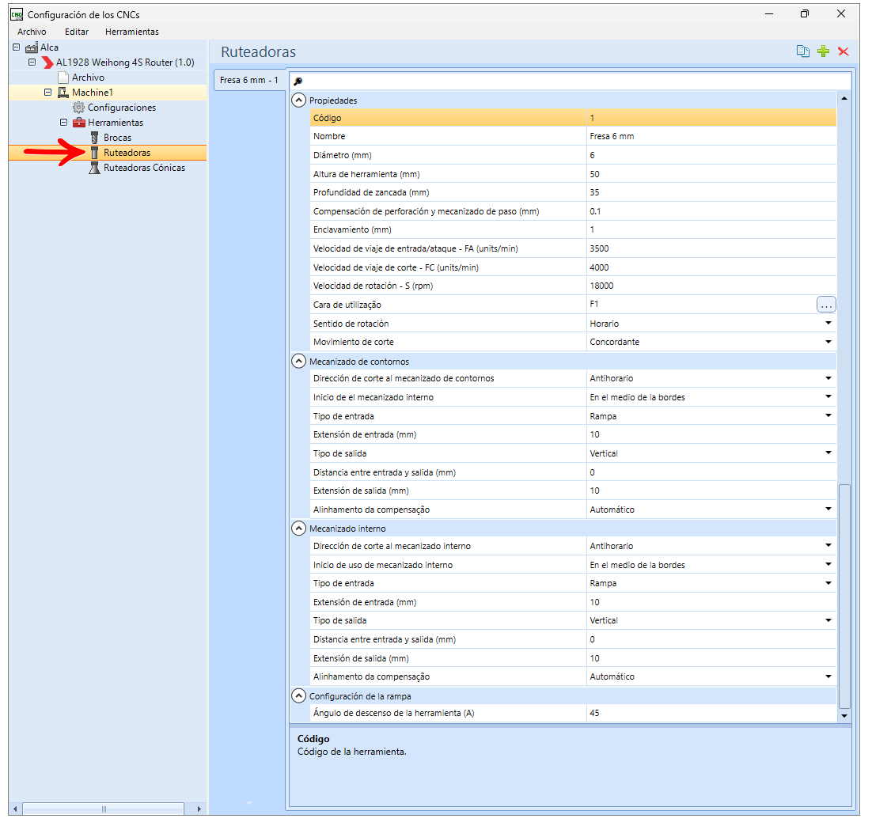
Task: Open Tipo de salida dropdown under Mecanizado interno
Action: pos(828,620)
